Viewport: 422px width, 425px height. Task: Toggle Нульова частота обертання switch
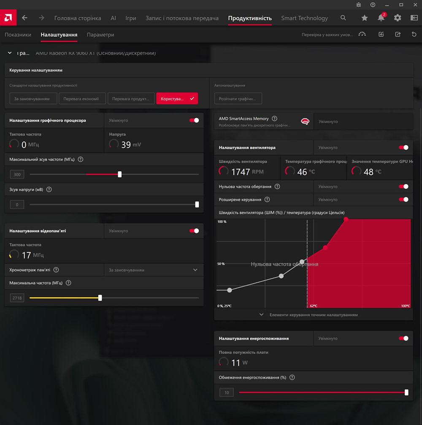(403, 187)
